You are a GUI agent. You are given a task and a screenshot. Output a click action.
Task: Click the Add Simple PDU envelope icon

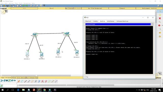pyautogui.click(x=160, y=33)
